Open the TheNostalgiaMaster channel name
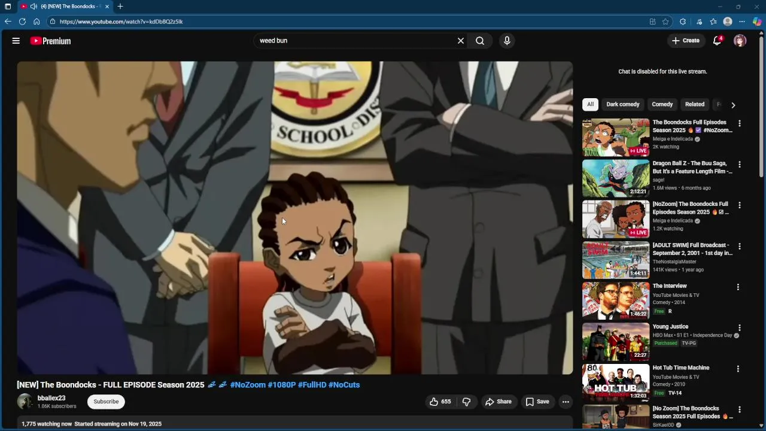The height and width of the screenshot is (431, 766). 675,262
